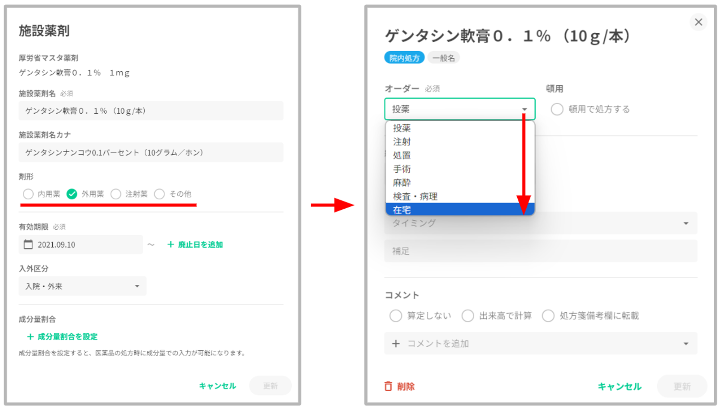722x410 pixels.
Task: Choose 処方箋備考欄に転載 radio option
Action: (548, 315)
